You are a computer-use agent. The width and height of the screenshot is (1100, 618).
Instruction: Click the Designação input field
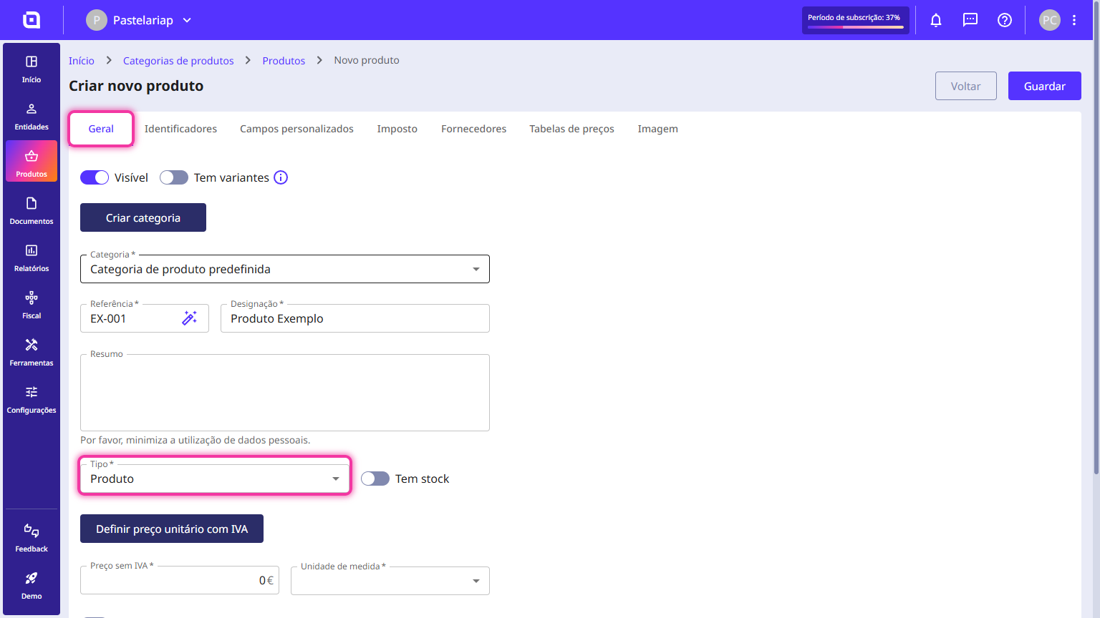pos(355,318)
